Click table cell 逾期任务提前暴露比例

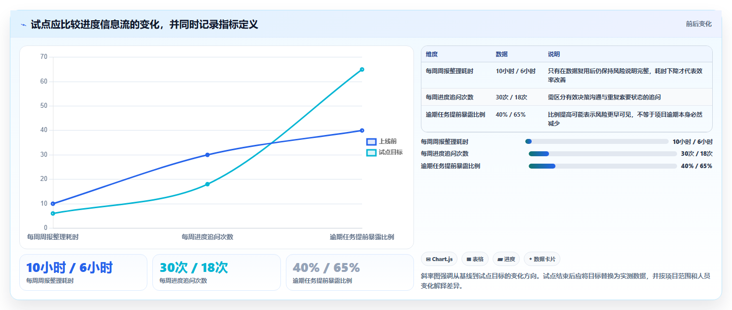pyautogui.click(x=456, y=115)
